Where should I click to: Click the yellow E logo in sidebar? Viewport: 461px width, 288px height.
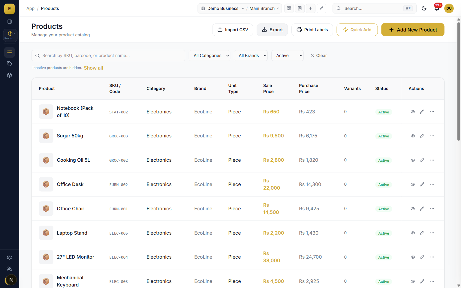(9, 9)
